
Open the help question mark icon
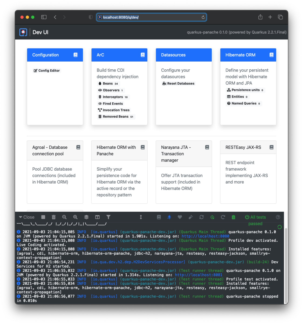tap(278, 217)
